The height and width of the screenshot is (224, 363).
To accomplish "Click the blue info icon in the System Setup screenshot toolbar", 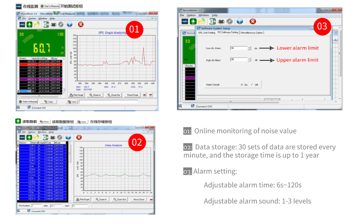I will [x=240, y=22].
